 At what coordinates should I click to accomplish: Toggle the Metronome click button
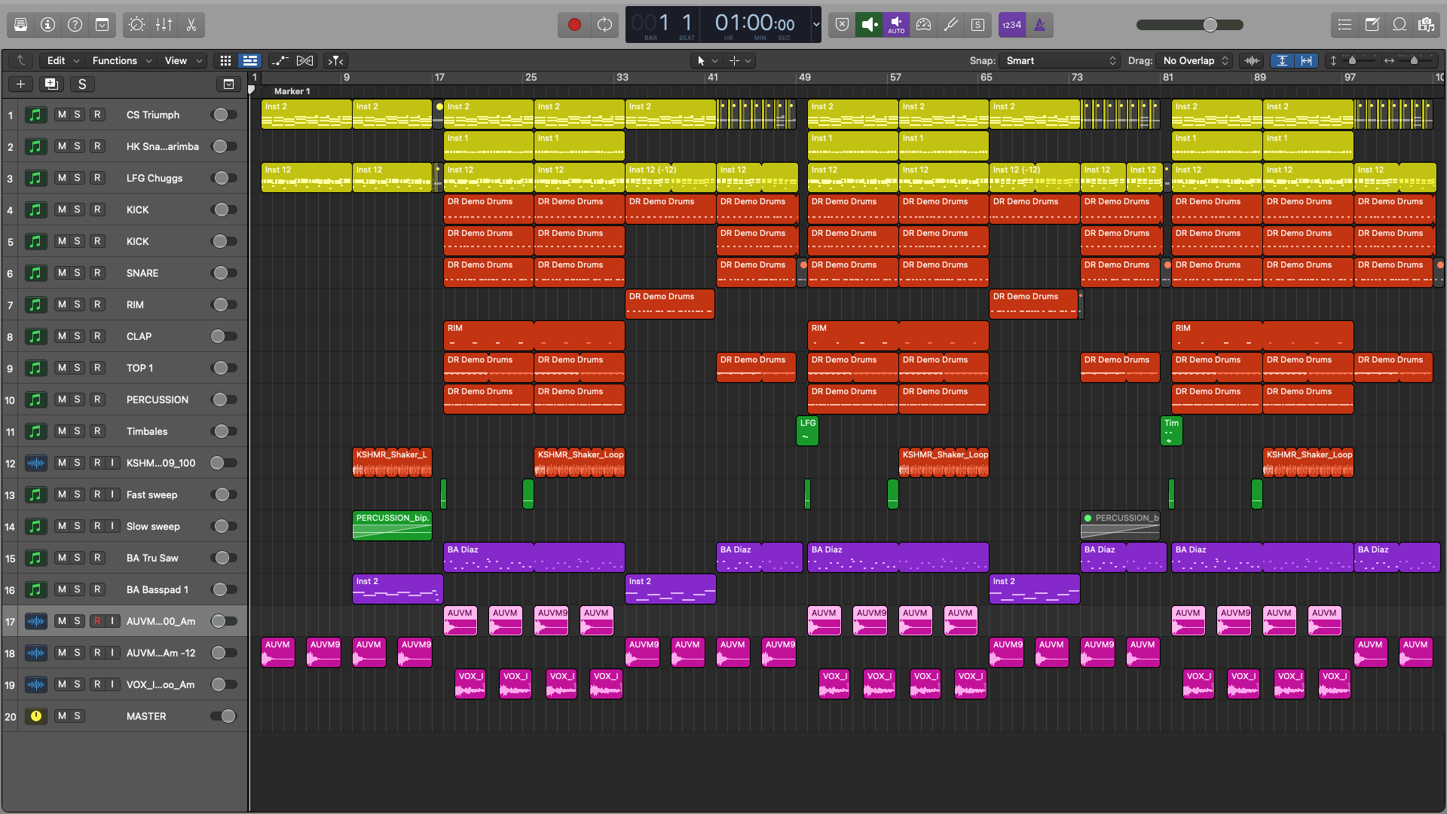1040,25
